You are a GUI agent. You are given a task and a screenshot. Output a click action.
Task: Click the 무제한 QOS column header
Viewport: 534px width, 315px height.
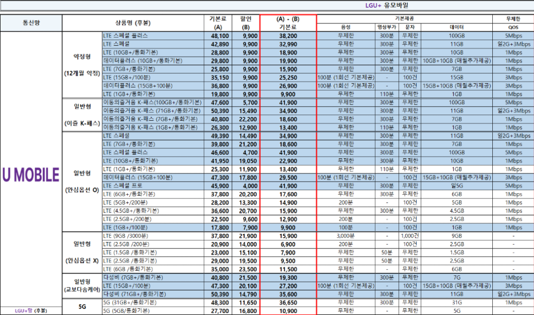513,23
